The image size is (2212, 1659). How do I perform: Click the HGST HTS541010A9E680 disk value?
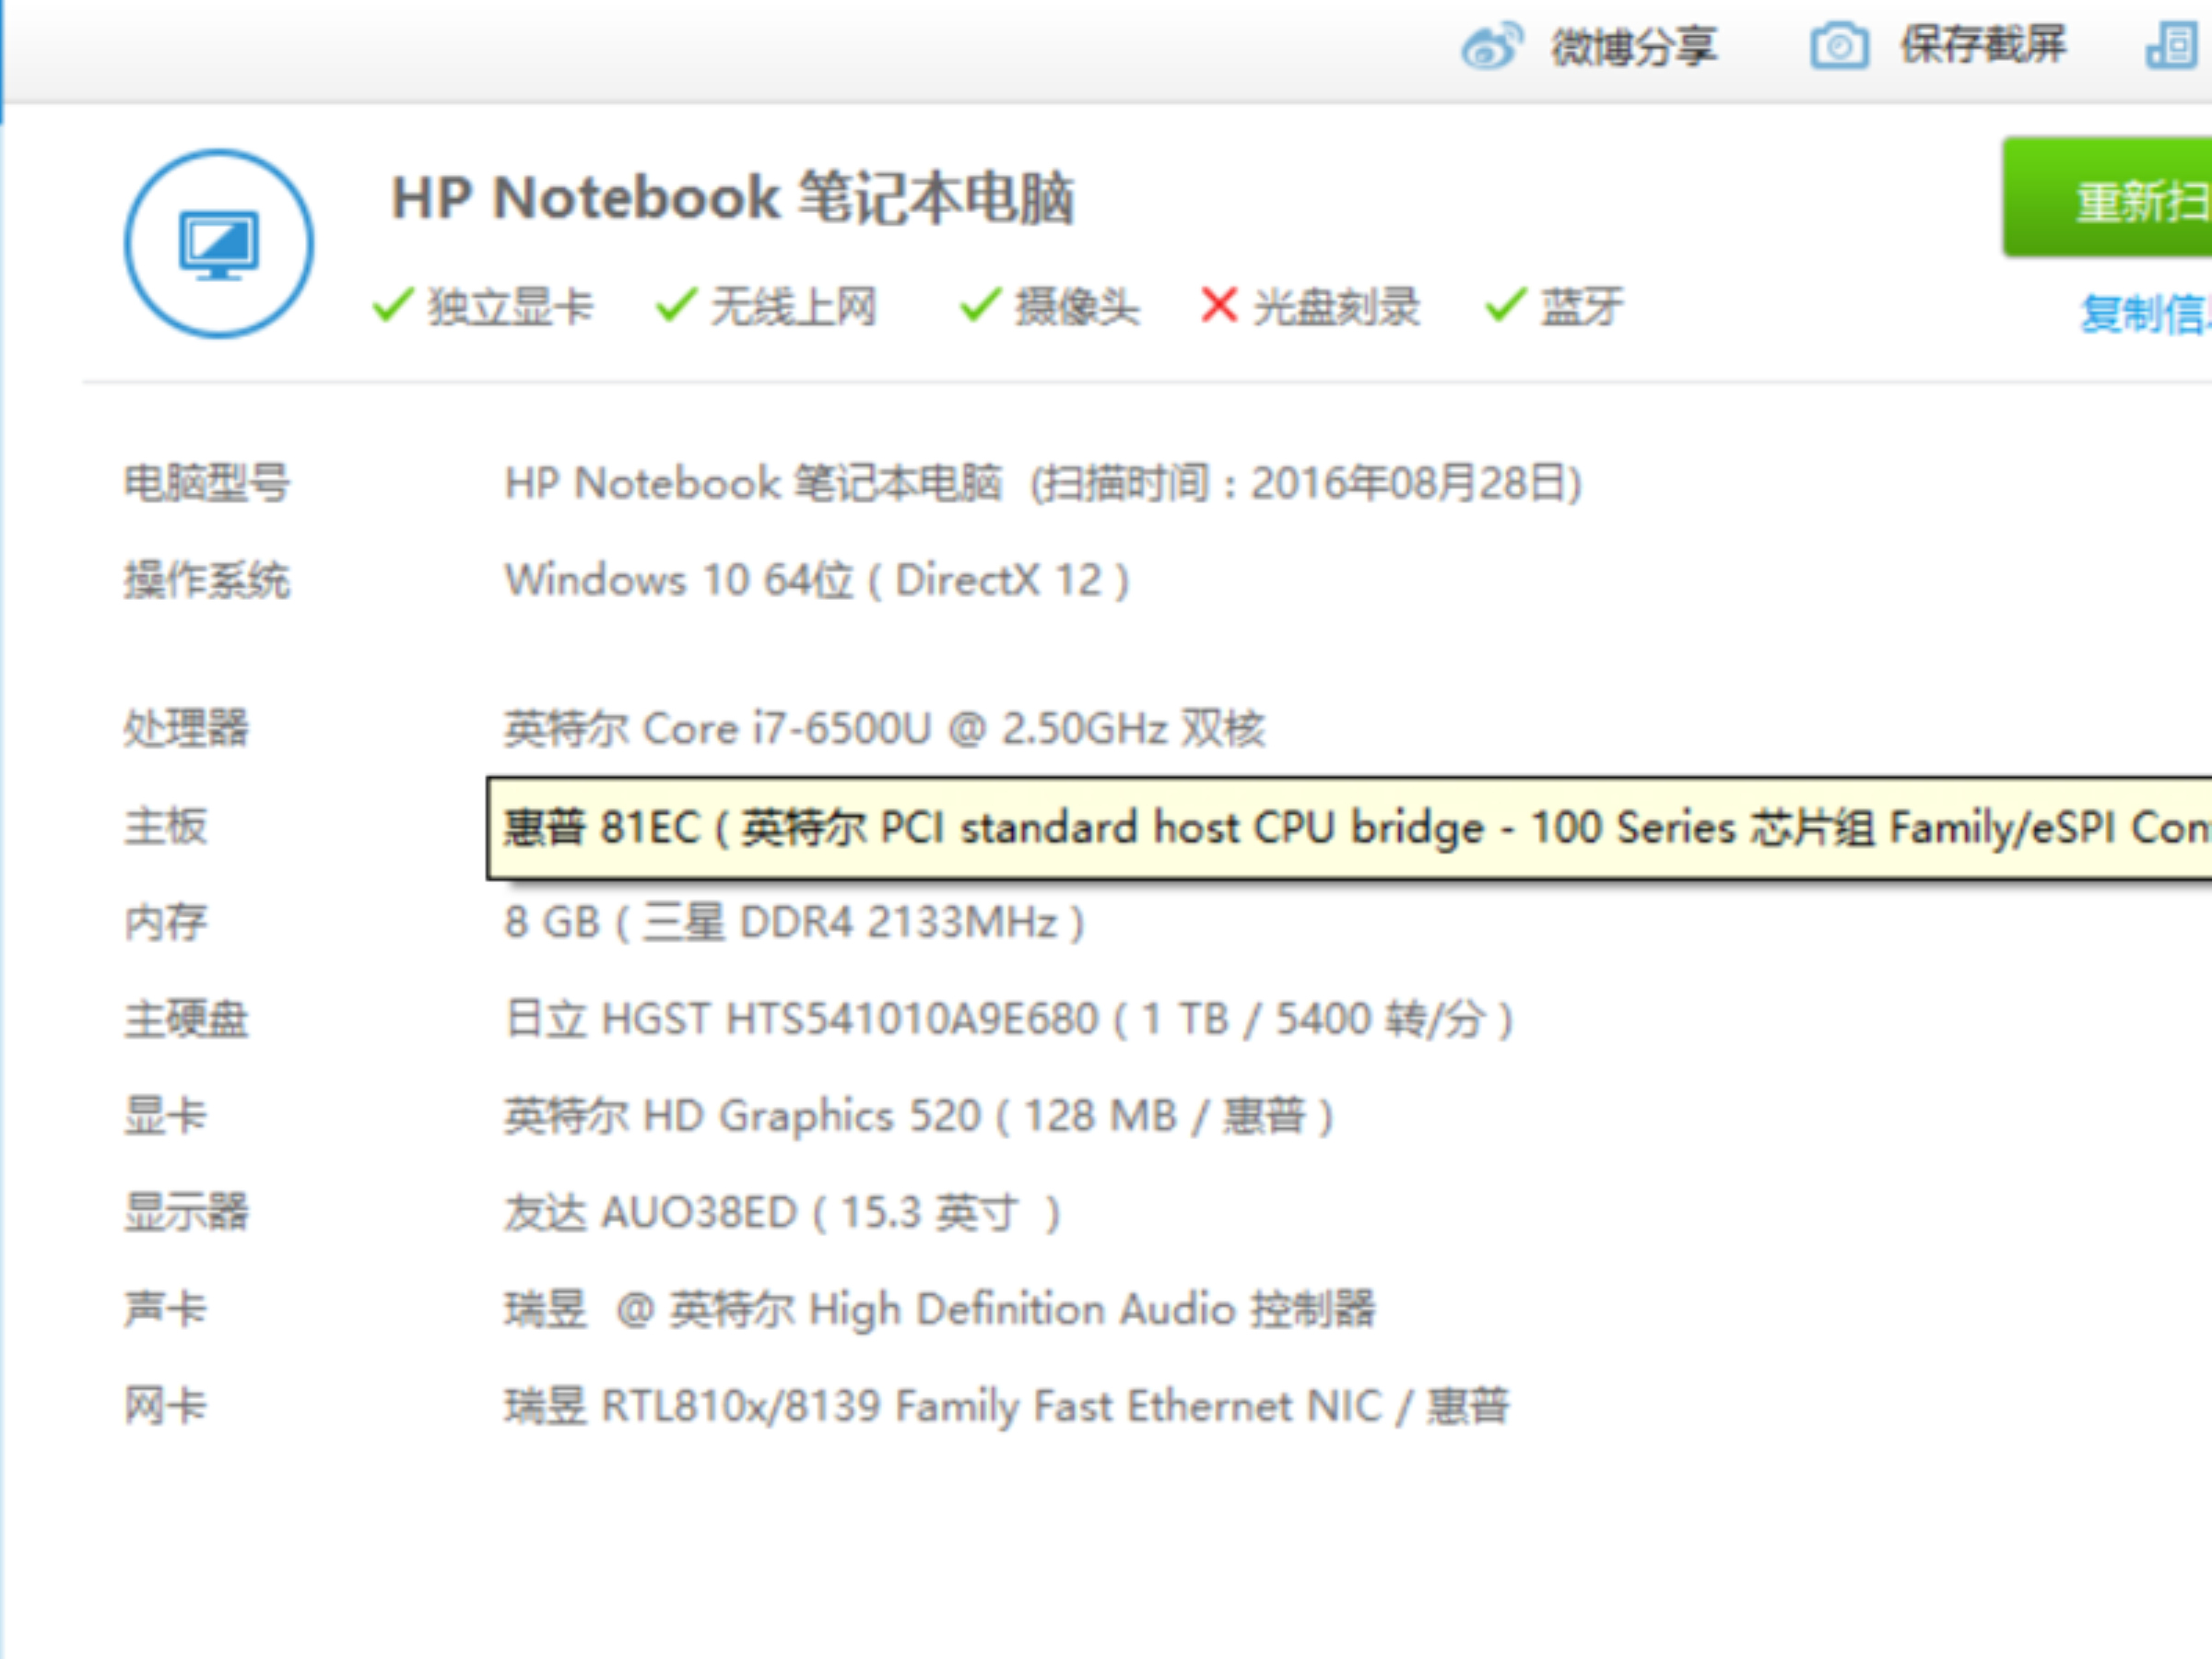(1010, 1019)
